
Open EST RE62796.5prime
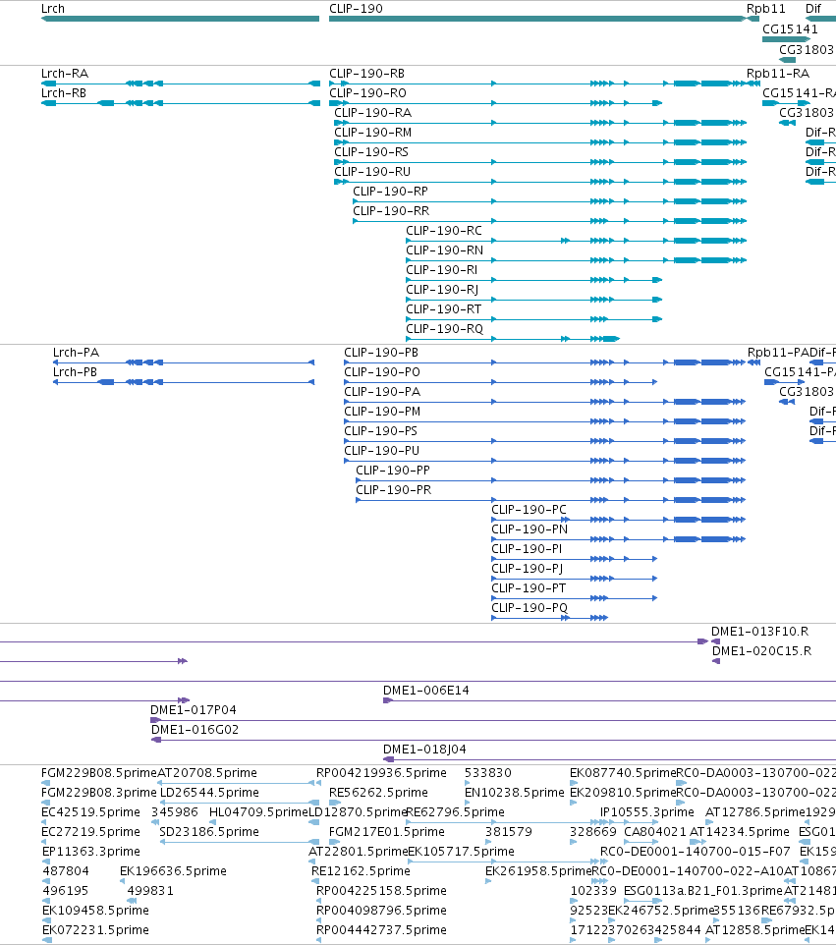pos(456,811)
